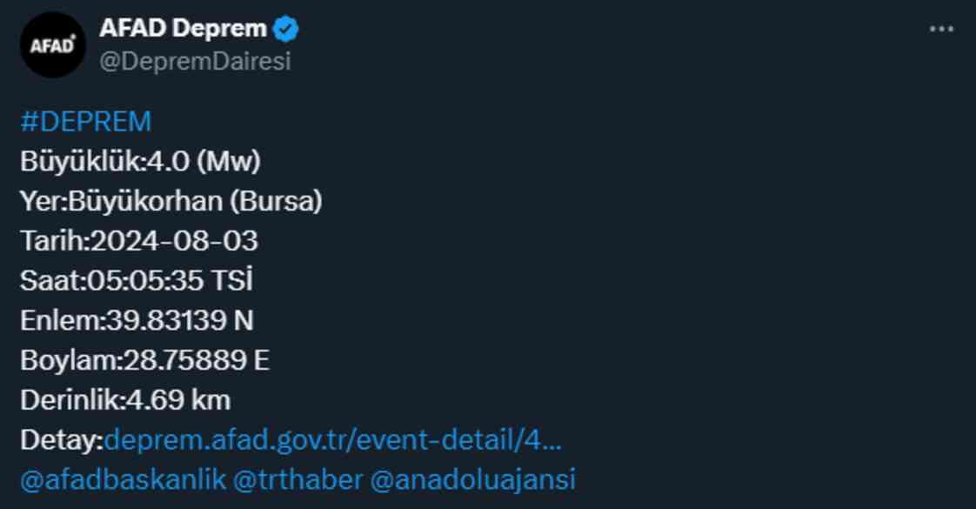Click the Enlem:39.83139 N latitude line

coord(137,321)
